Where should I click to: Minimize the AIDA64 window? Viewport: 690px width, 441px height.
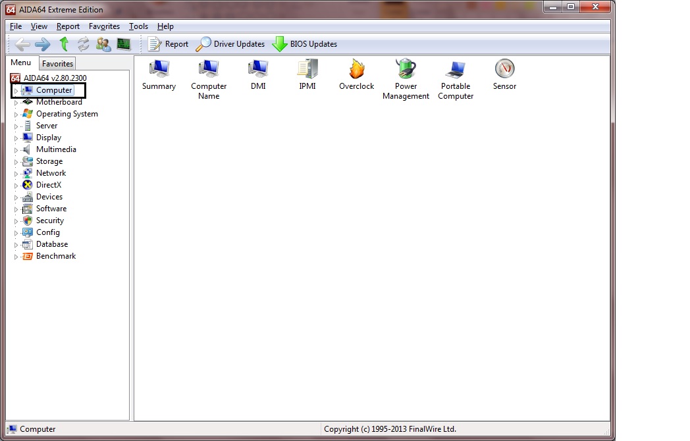(x=553, y=7)
